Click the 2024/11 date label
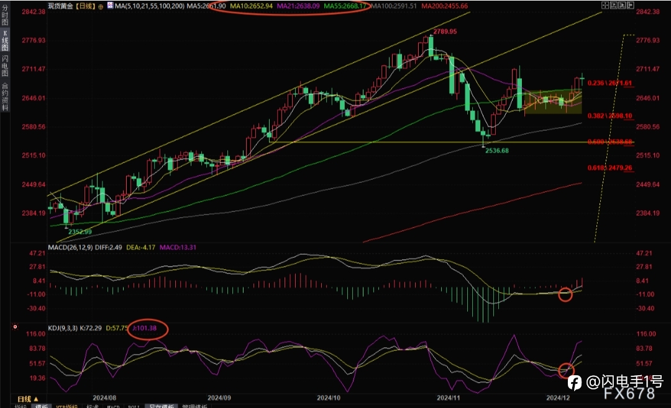671x408 pixels. tap(449, 397)
